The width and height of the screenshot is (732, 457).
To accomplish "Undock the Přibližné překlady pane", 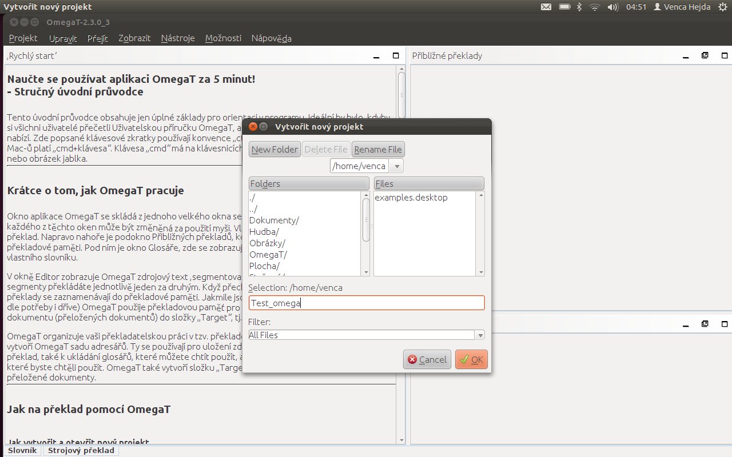I will click(x=705, y=55).
